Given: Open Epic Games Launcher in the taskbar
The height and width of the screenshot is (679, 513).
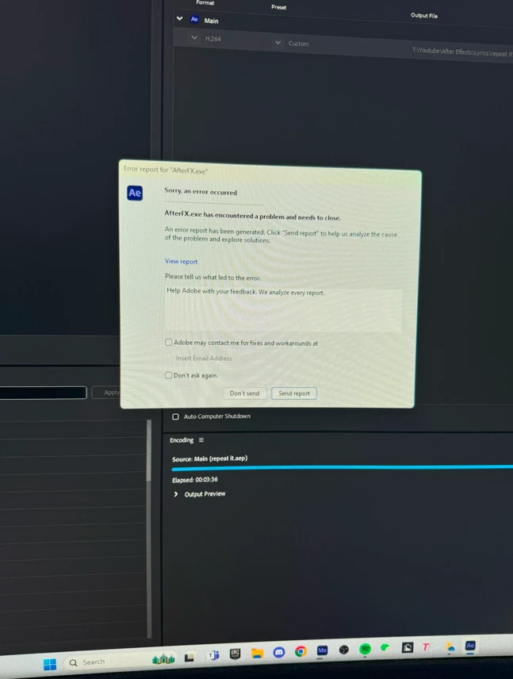Looking at the screenshot, I should coord(235,654).
